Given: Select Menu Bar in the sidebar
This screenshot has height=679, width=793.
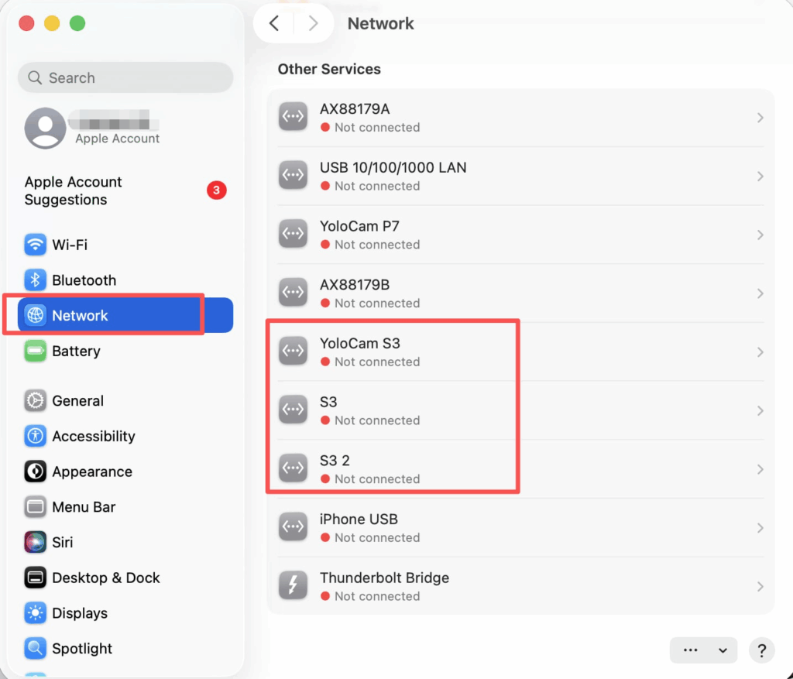Looking at the screenshot, I should click(x=84, y=507).
